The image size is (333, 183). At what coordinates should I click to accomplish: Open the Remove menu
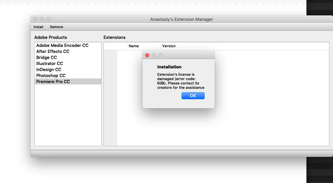tap(56, 27)
